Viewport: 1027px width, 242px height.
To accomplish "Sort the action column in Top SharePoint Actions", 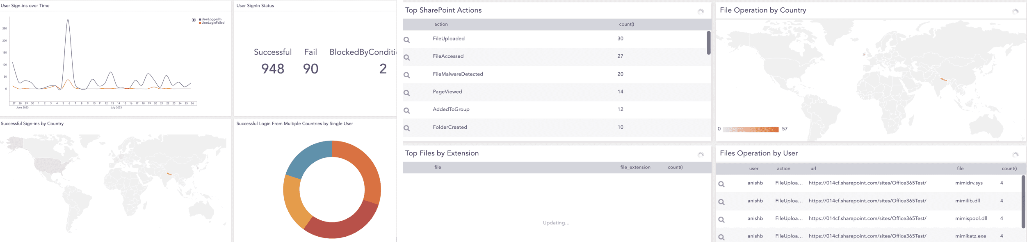I will [x=441, y=24].
